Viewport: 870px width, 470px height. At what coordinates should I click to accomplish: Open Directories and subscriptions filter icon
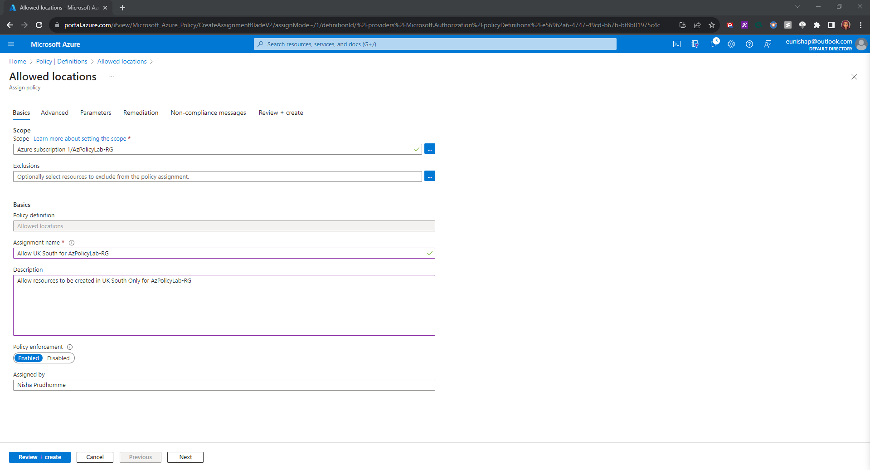point(695,44)
